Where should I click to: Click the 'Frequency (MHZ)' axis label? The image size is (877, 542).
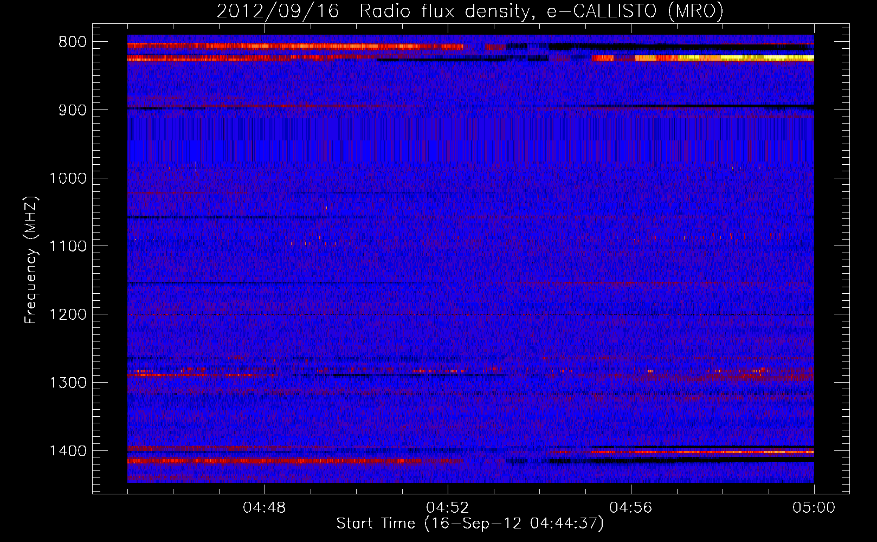tap(31, 260)
